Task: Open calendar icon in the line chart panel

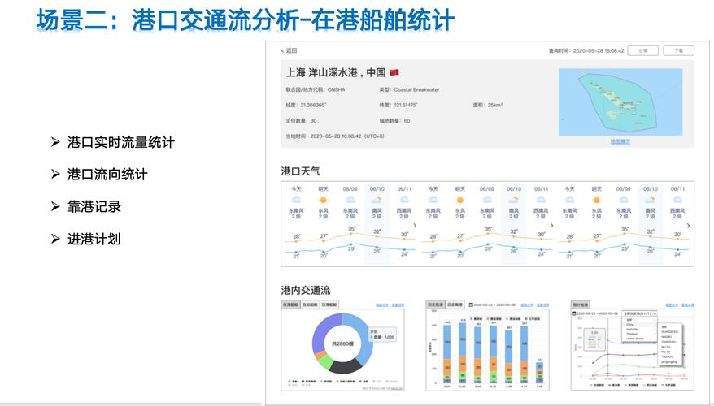Action: [574, 313]
